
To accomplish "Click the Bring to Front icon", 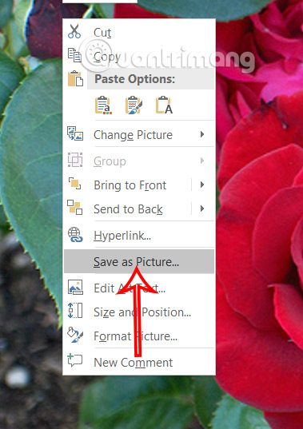I will pos(74,184).
